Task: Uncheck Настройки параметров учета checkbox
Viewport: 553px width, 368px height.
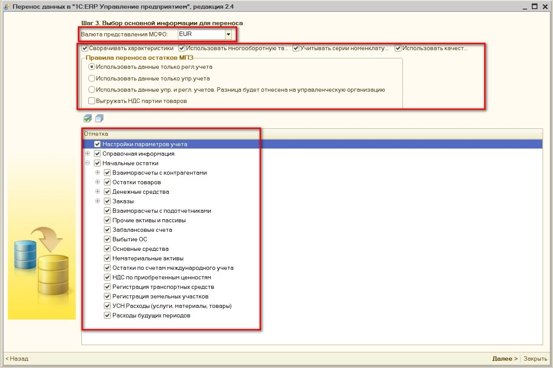Action: (97, 144)
